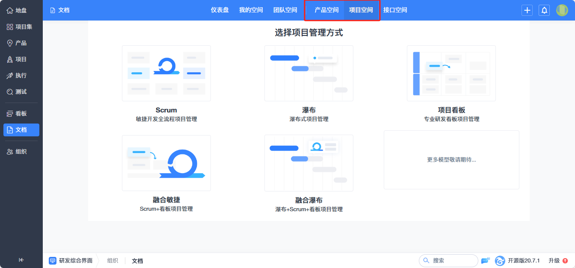Screen dimensions: 575x268
Task: Click the 研发综合界面 label
Action: pyautogui.click(x=76, y=261)
